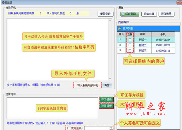The image size is (182, 130).
Task: Open the 短信账号 button
Action: click(166, 14)
